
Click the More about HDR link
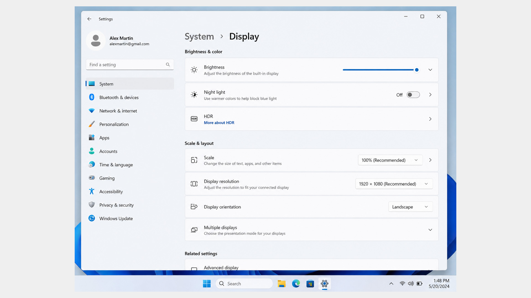point(219,123)
